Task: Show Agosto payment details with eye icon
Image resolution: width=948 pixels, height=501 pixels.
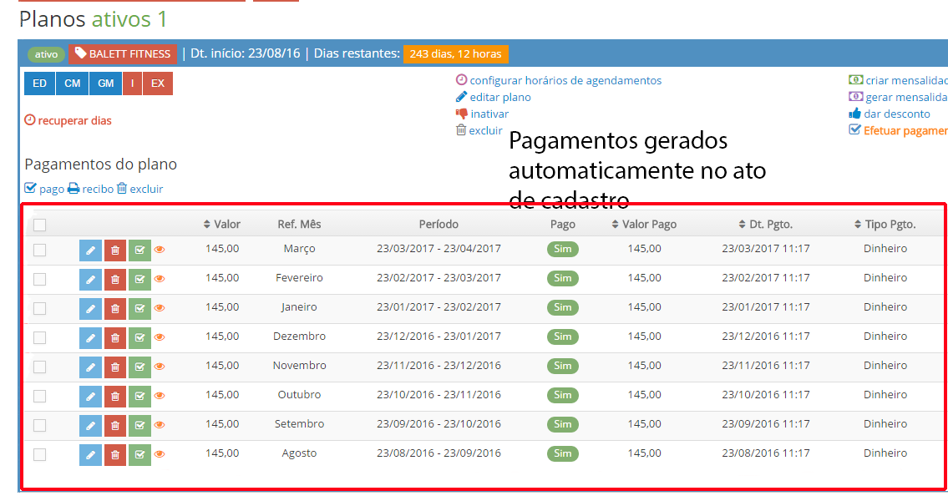Action: [160, 454]
